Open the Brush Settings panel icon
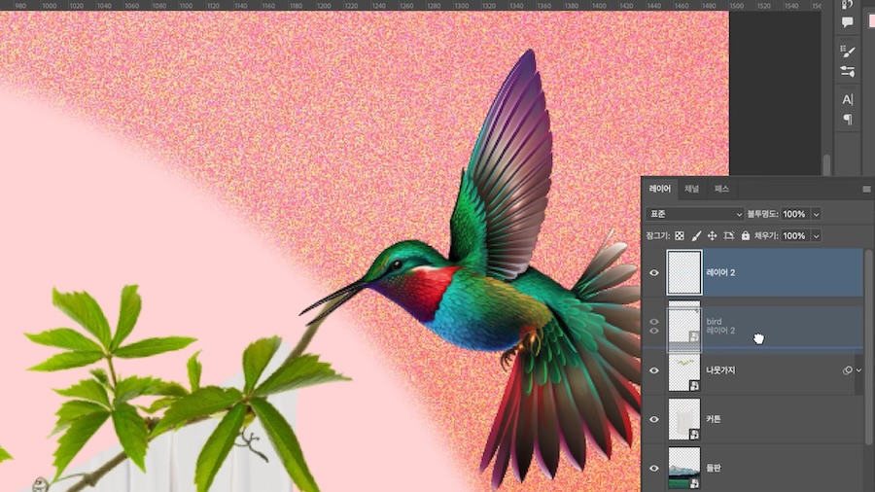The height and width of the screenshot is (492, 875). pos(848,52)
